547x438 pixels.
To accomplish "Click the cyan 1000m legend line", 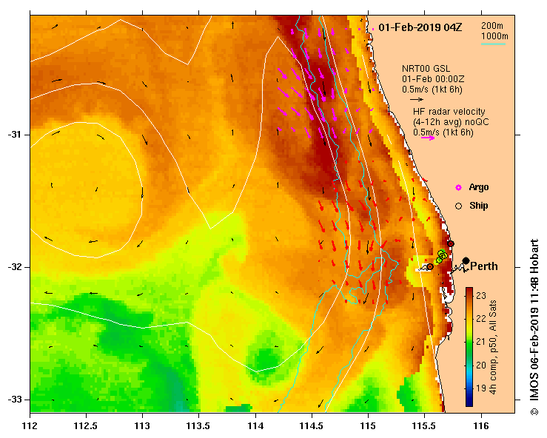I will coord(493,44).
